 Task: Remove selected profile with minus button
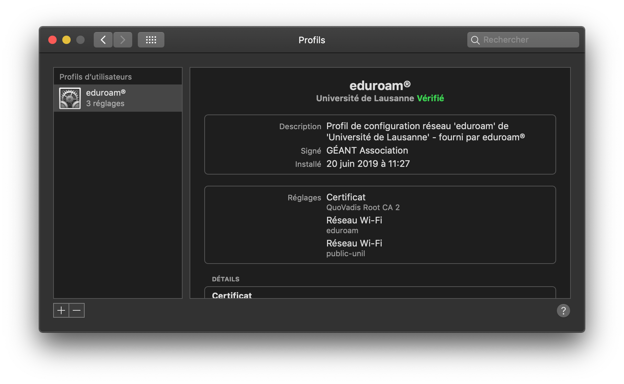(x=77, y=310)
